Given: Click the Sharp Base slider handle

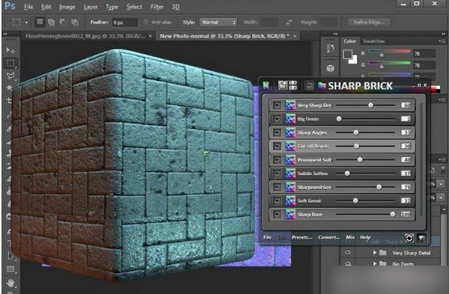Looking at the screenshot, I should [x=393, y=214].
